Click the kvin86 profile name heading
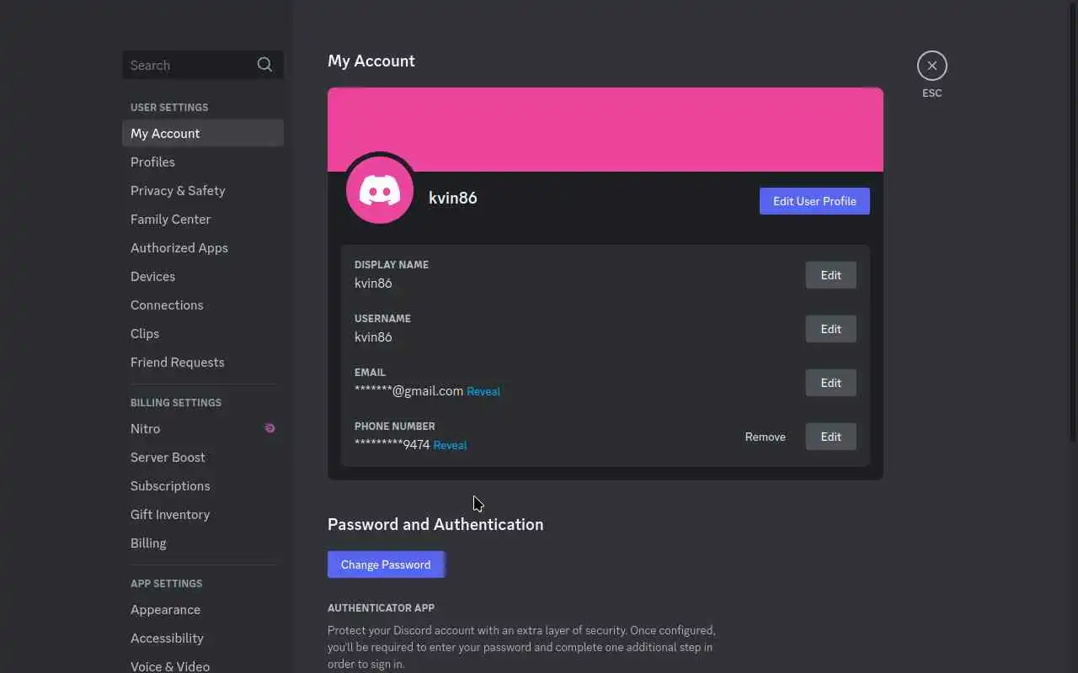1078x673 pixels. coord(453,198)
